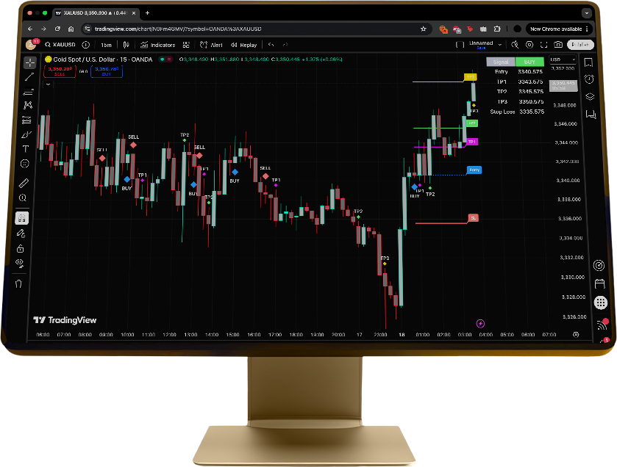Open the alerts panel clock icon
617x467 pixels.
[x=589, y=79]
